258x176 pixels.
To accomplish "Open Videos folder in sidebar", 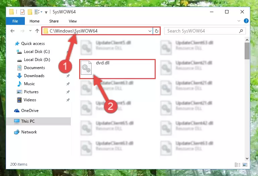I will tap(30, 100).
